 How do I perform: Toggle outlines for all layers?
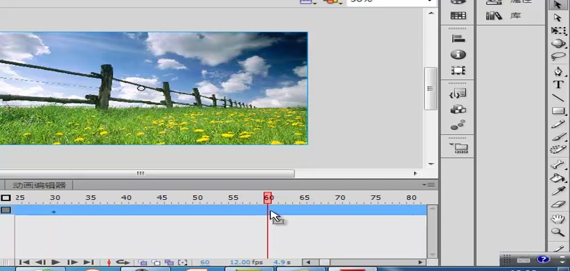5,198
